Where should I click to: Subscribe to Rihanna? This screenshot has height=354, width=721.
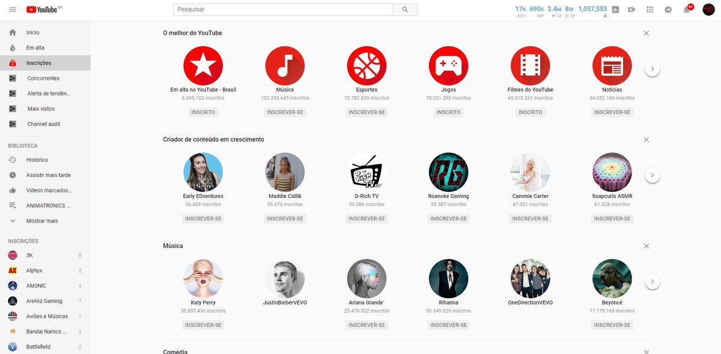(448, 325)
